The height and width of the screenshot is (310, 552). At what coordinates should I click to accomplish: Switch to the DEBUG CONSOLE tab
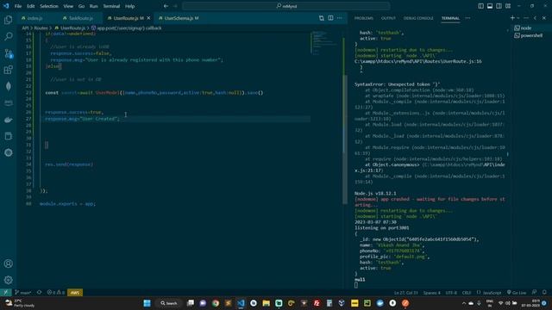418,18
